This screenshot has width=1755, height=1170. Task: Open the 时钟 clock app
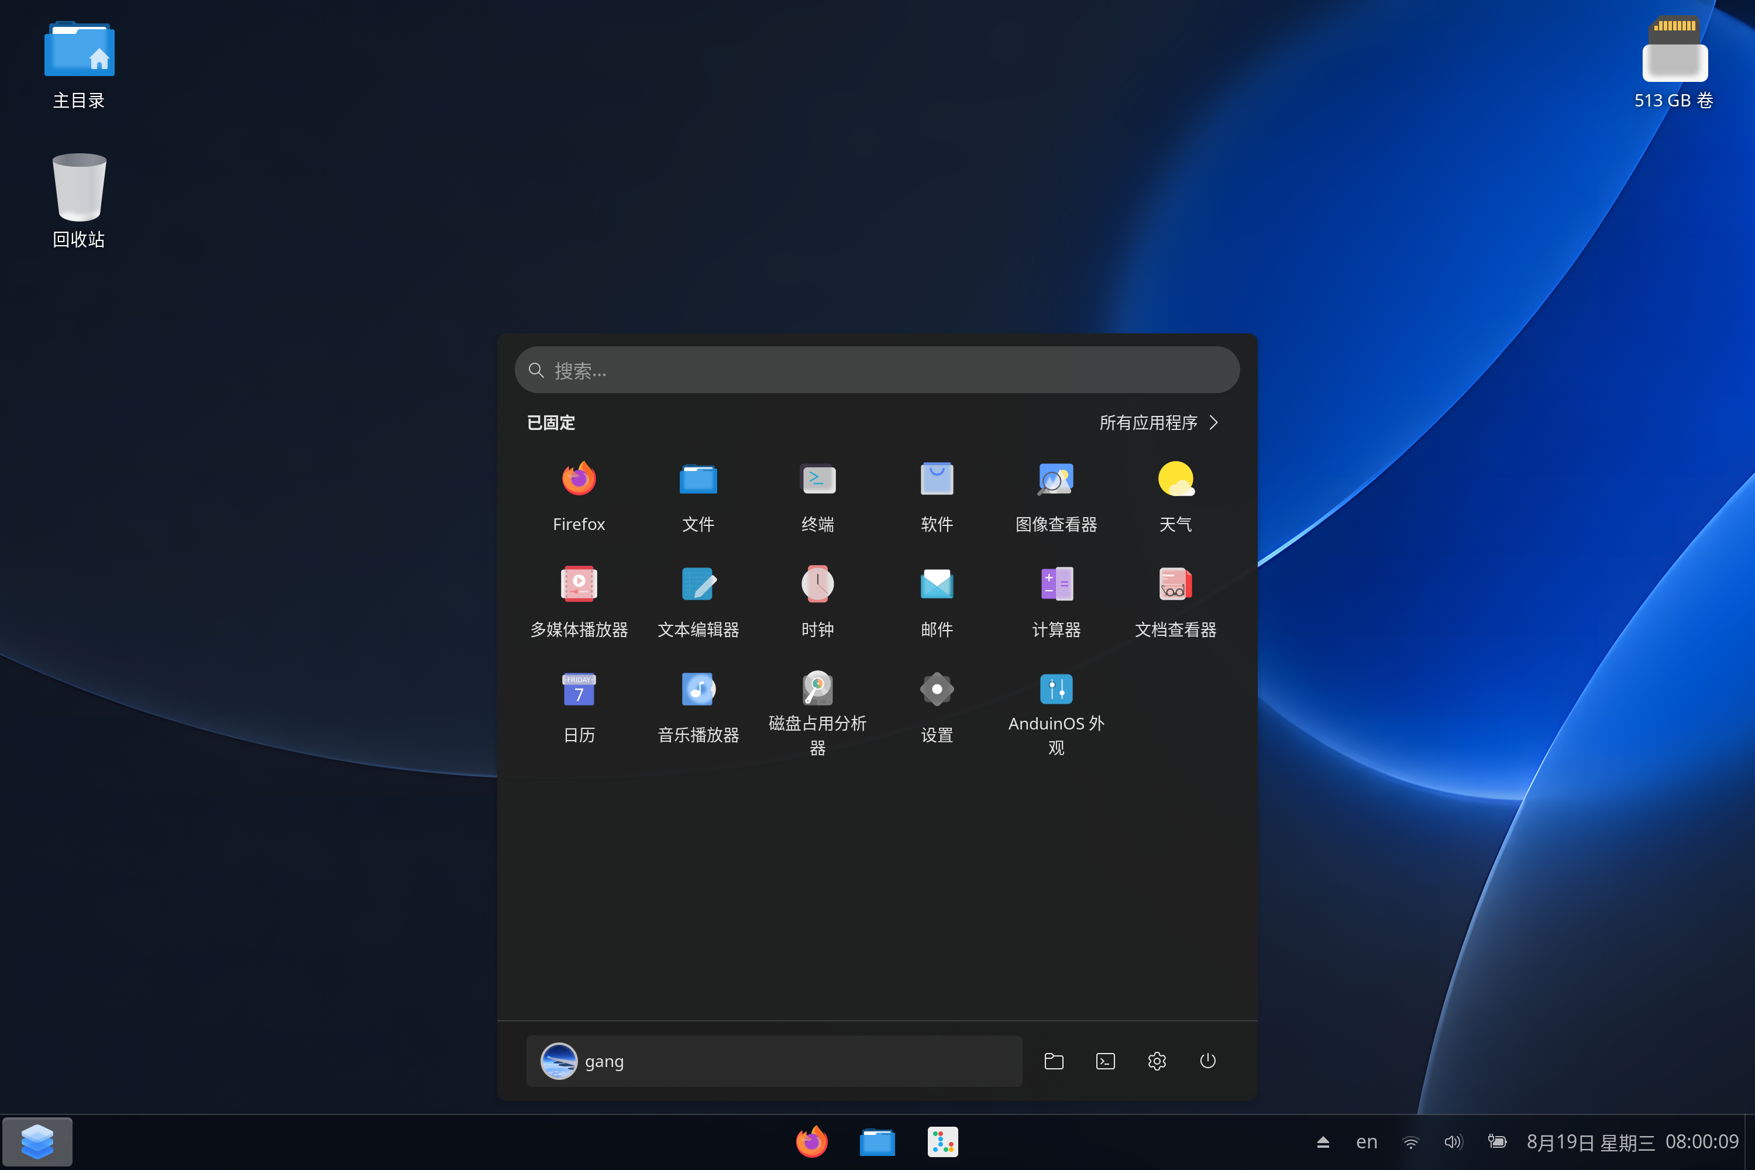[x=818, y=601]
